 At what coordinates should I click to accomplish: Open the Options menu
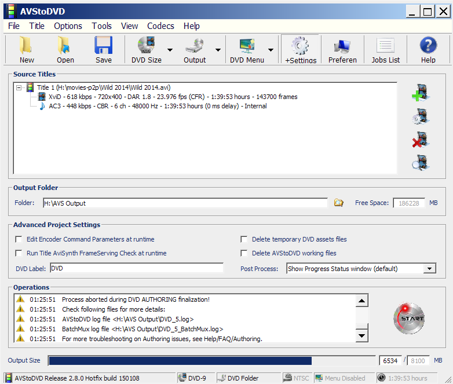68,26
